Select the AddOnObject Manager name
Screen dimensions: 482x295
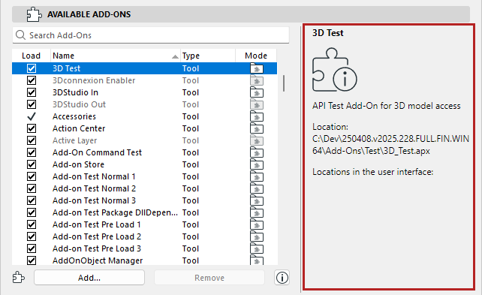coord(98,260)
